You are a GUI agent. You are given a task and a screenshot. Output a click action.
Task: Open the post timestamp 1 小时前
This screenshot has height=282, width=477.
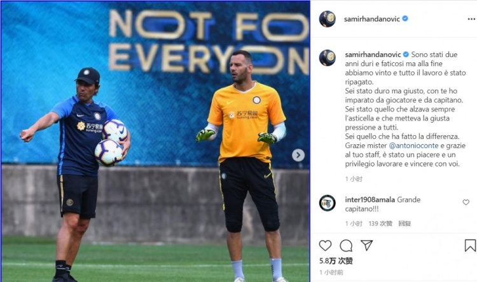[x=331, y=272]
